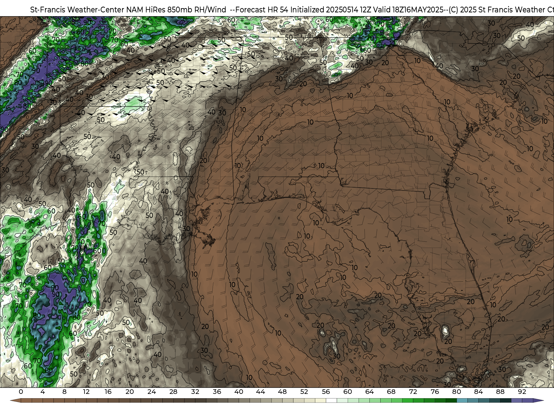Select the light teal swatch right of 80

[x=462, y=401]
